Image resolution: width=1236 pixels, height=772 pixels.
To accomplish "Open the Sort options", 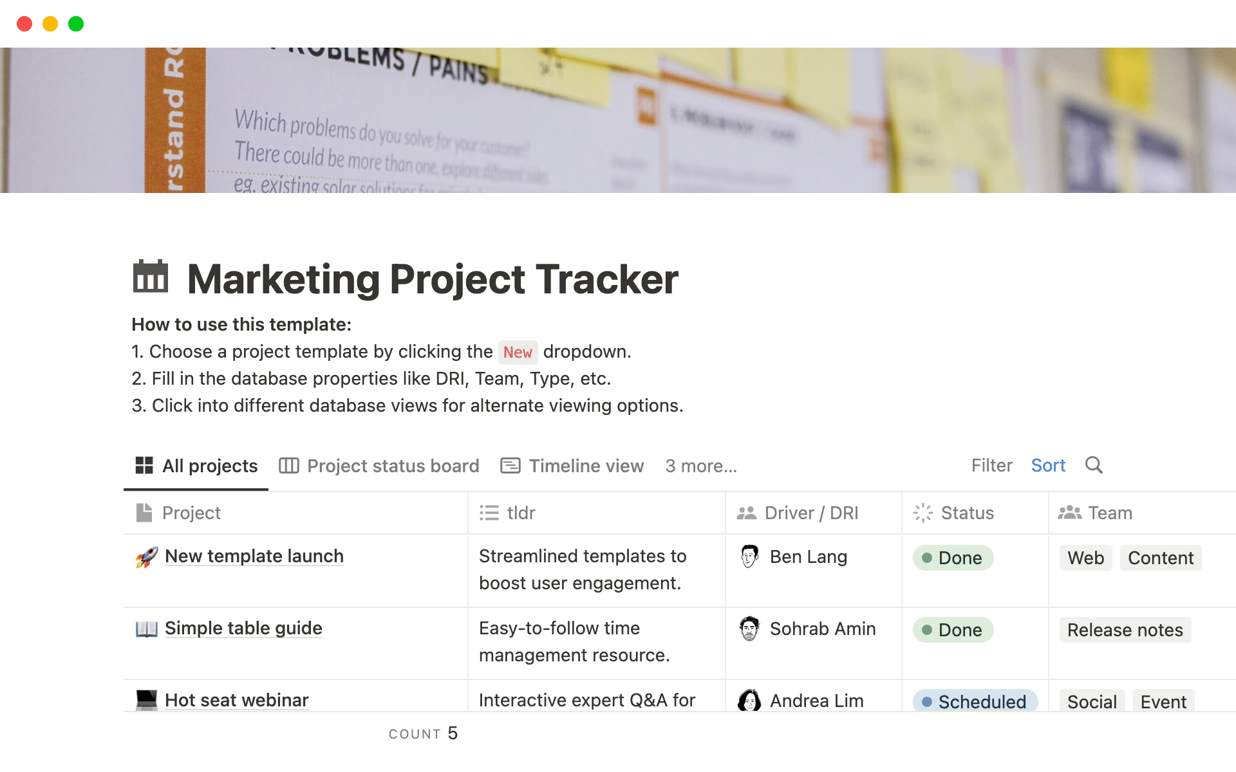I will [1048, 465].
